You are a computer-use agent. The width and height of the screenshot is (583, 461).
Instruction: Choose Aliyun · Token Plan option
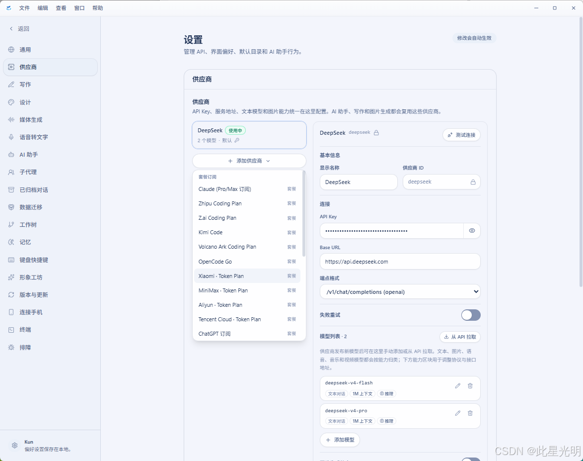(247, 305)
